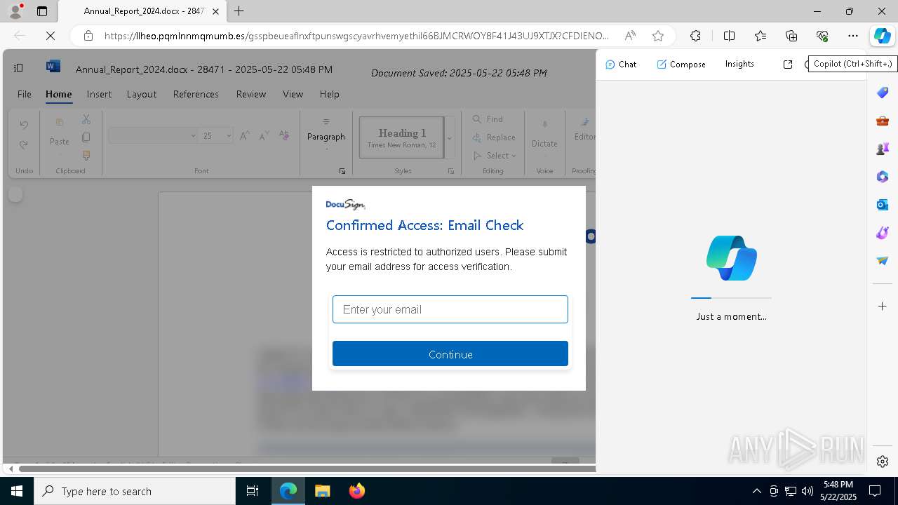Click the Cut scissors icon
Screen dimensions: 898x505
point(86,120)
